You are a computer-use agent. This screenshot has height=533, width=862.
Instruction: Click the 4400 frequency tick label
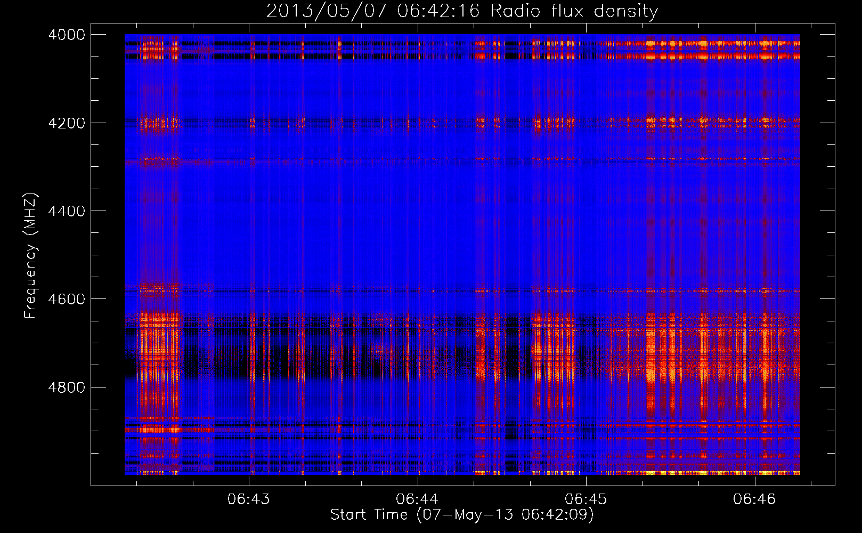(67, 211)
